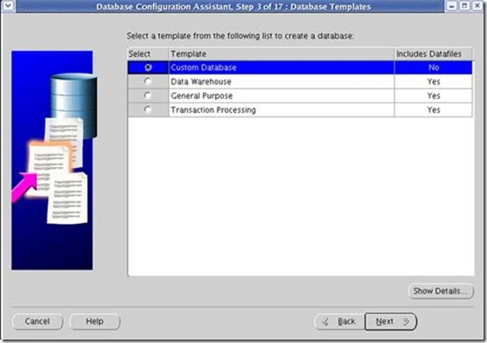
Task: Click the 'Data Warehouse' template name
Action: (x=201, y=81)
